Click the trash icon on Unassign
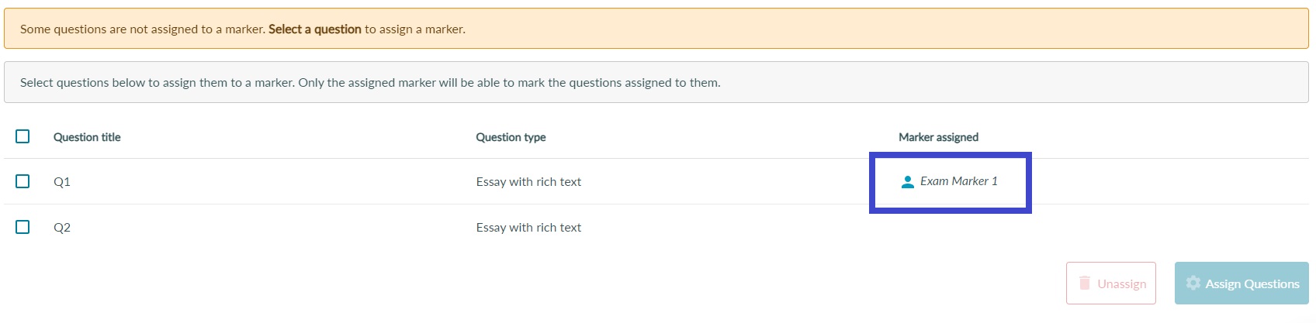This screenshot has width=1316, height=323. (x=1085, y=283)
